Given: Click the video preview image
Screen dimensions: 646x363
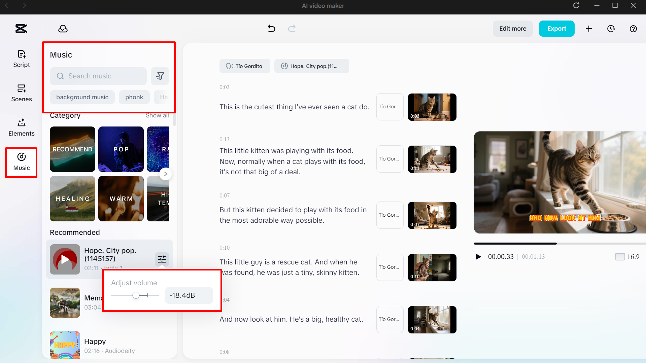Looking at the screenshot, I should click(x=560, y=182).
